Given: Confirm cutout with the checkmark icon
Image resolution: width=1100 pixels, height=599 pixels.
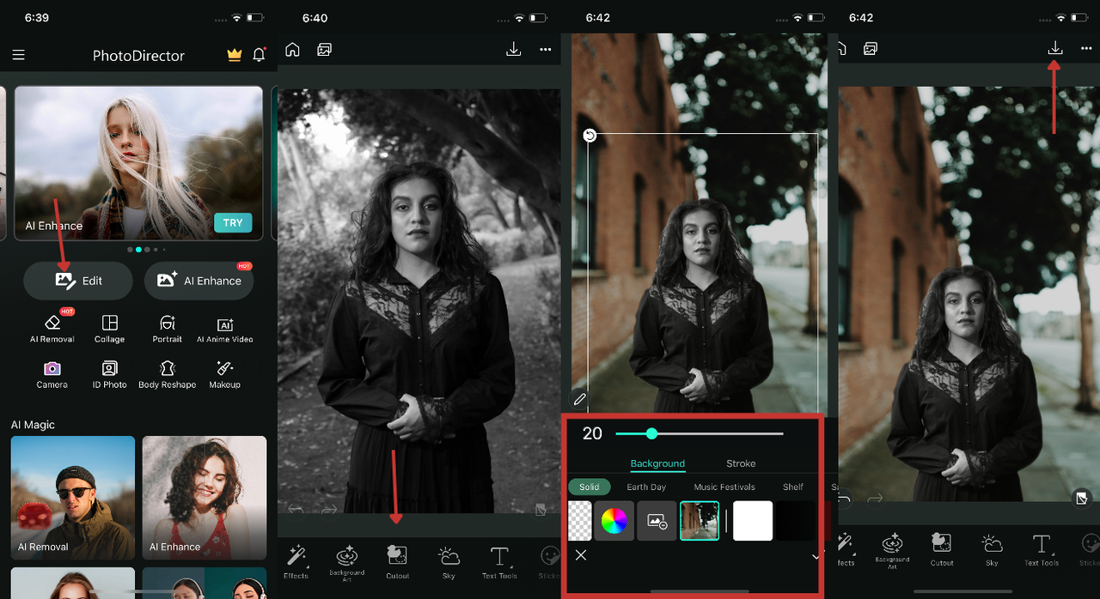Looking at the screenshot, I should coord(815,556).
